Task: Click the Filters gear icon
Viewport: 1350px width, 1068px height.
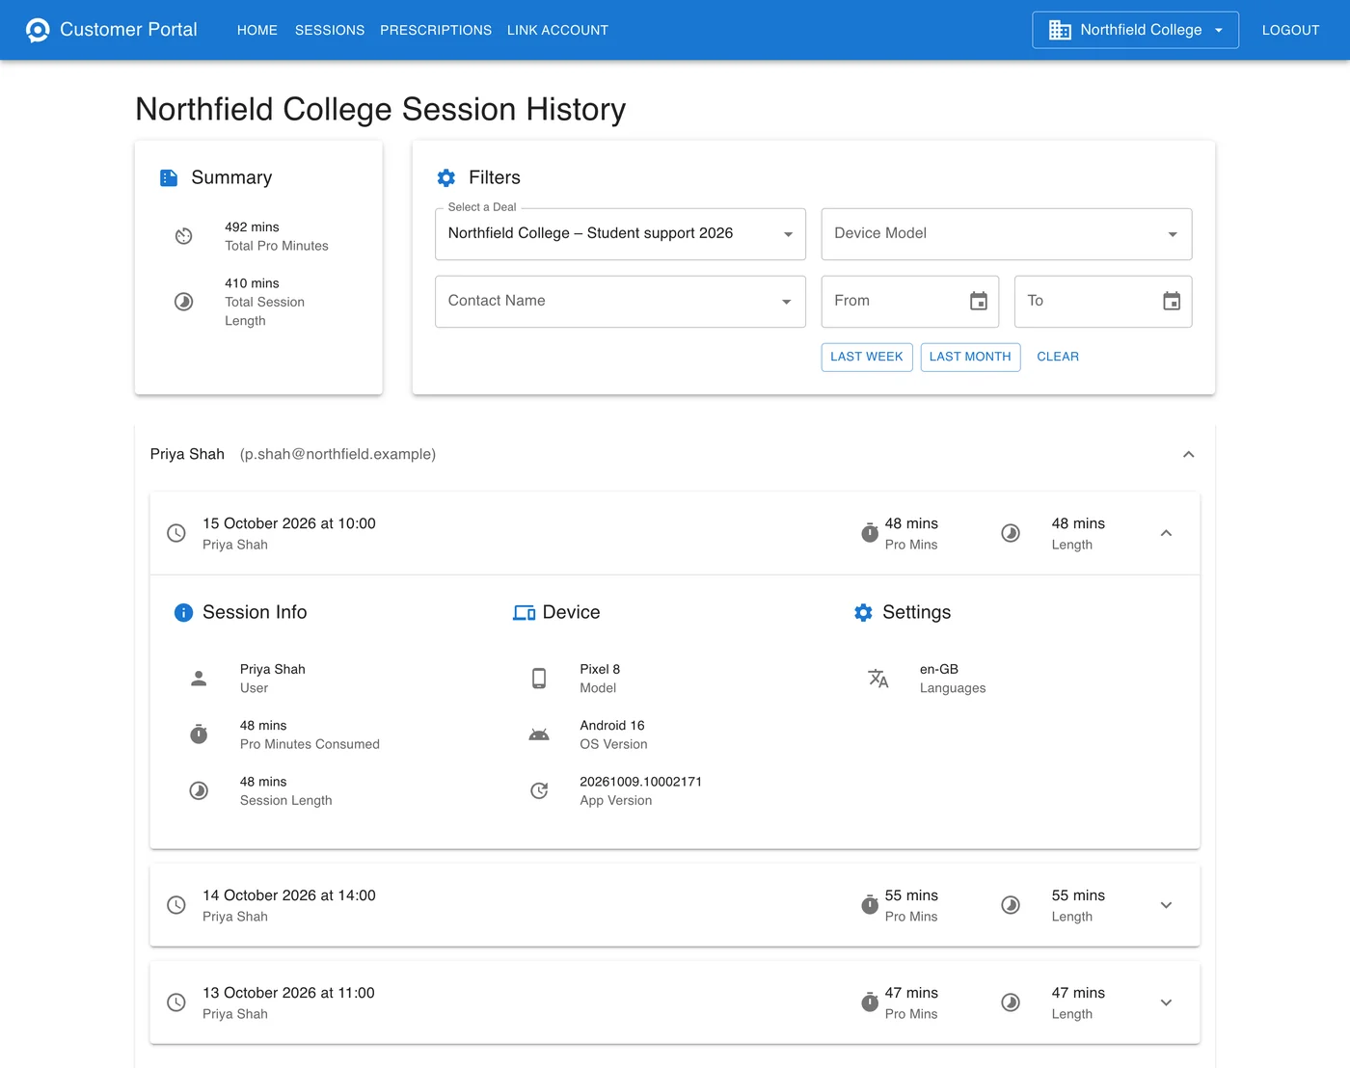Action: [445, 177]
